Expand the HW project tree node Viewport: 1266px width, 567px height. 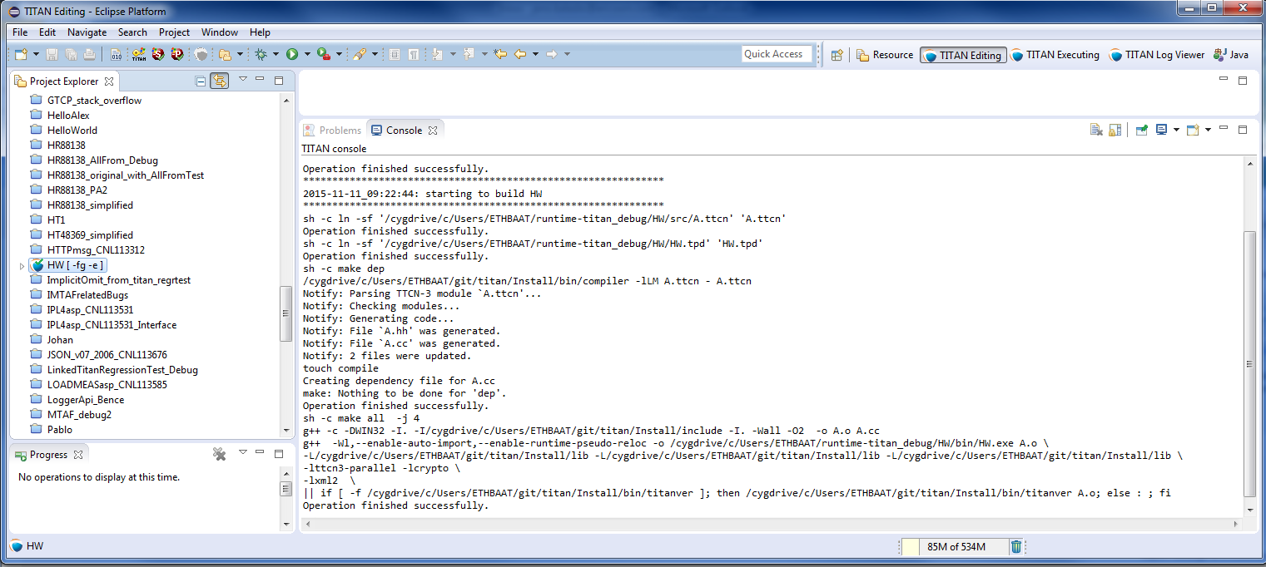22,265
